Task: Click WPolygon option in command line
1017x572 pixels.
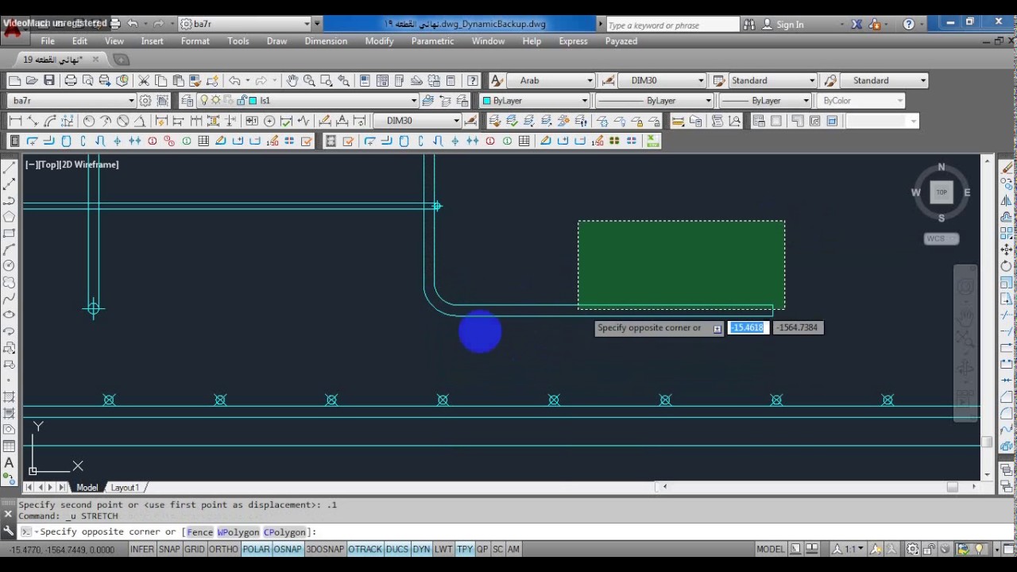Action: point(238,532)
